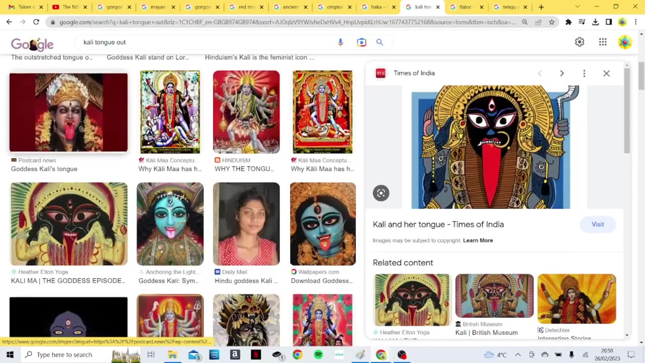The width and height of the screenshot is (645, 363).
Task: Switch to the 'tengu' tab
Action: coord(510,7)
